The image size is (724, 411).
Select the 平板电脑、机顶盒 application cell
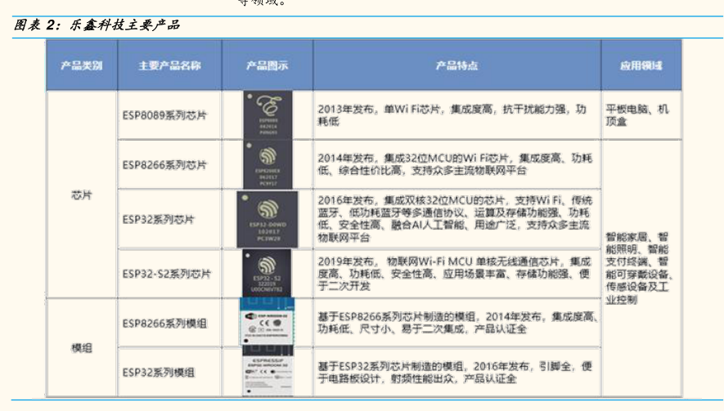[637, 115]
